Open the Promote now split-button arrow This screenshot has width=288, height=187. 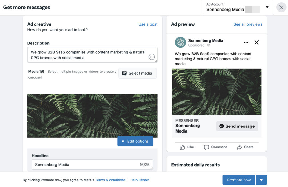point(261,180)
